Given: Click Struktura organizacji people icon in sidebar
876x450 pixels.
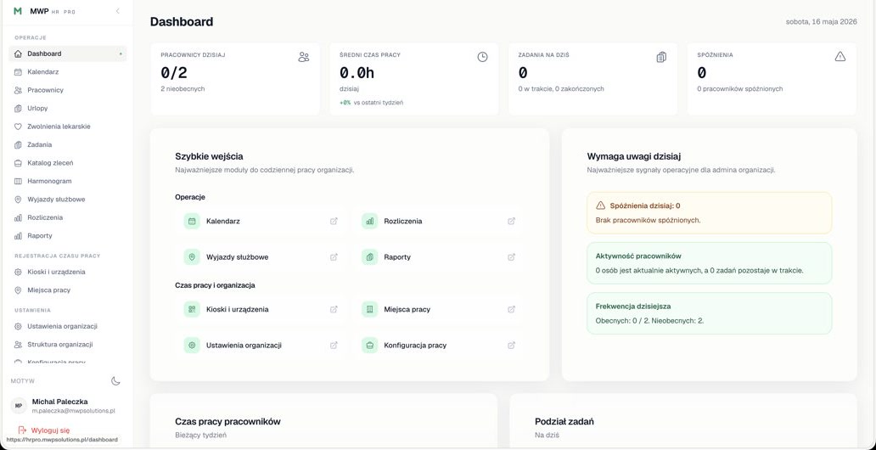Looking at the screenshot, I should [18, 345].
